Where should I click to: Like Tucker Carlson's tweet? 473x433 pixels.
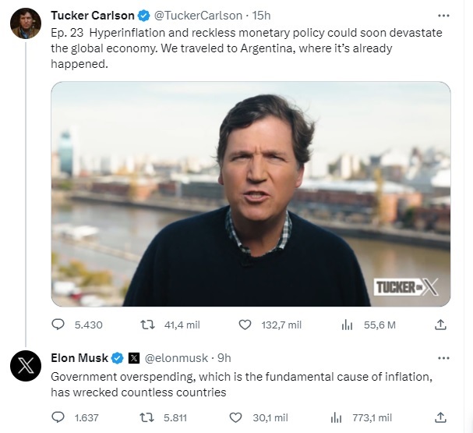coord(245,325)
